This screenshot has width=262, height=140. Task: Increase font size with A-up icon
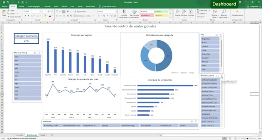pyautogui.click(x=49, y=12)
